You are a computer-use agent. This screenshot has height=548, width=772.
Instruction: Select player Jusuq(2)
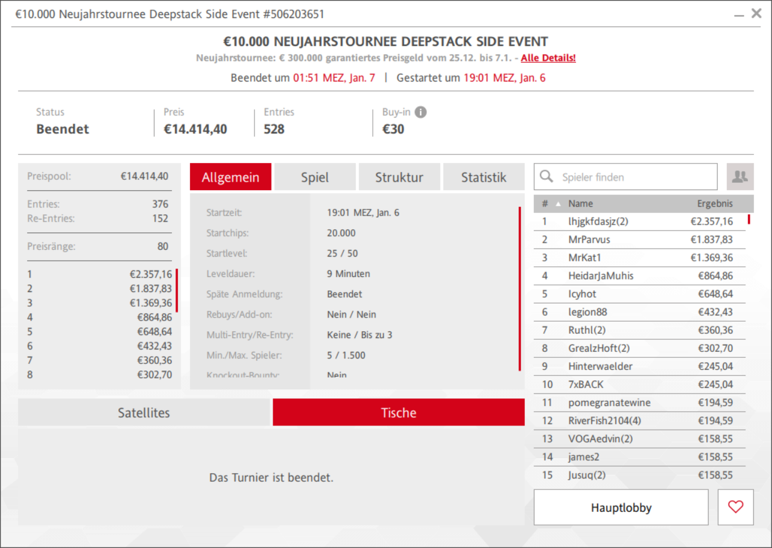639,475
